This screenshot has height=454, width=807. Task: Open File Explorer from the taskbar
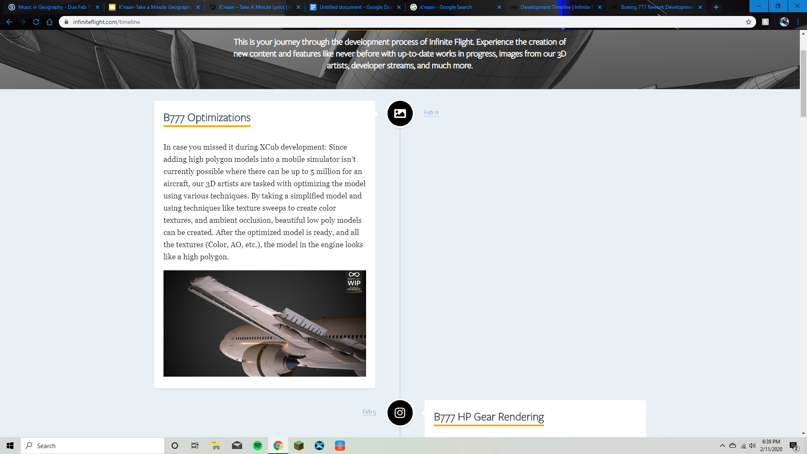(216, 446)
